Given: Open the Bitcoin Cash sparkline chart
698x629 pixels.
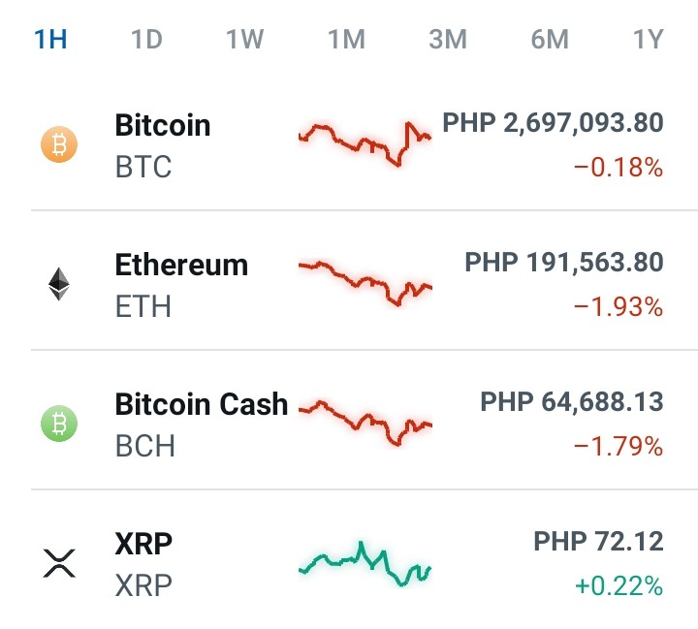Looking at the screenshot, I should click(365, 423).
